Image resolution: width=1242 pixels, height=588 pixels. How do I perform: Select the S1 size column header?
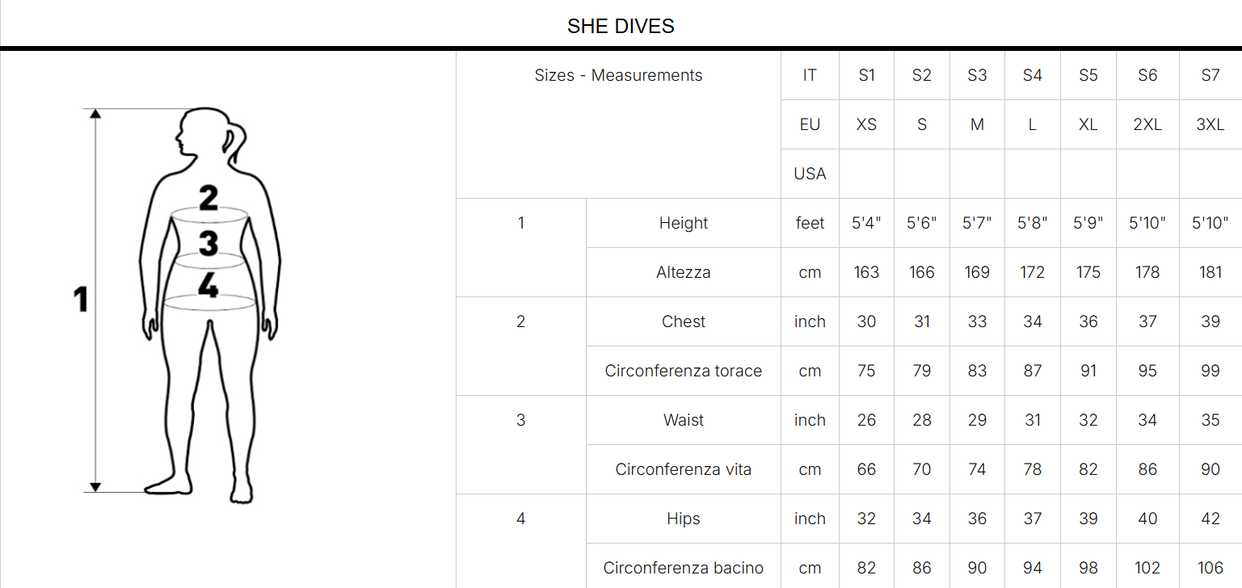866,75
